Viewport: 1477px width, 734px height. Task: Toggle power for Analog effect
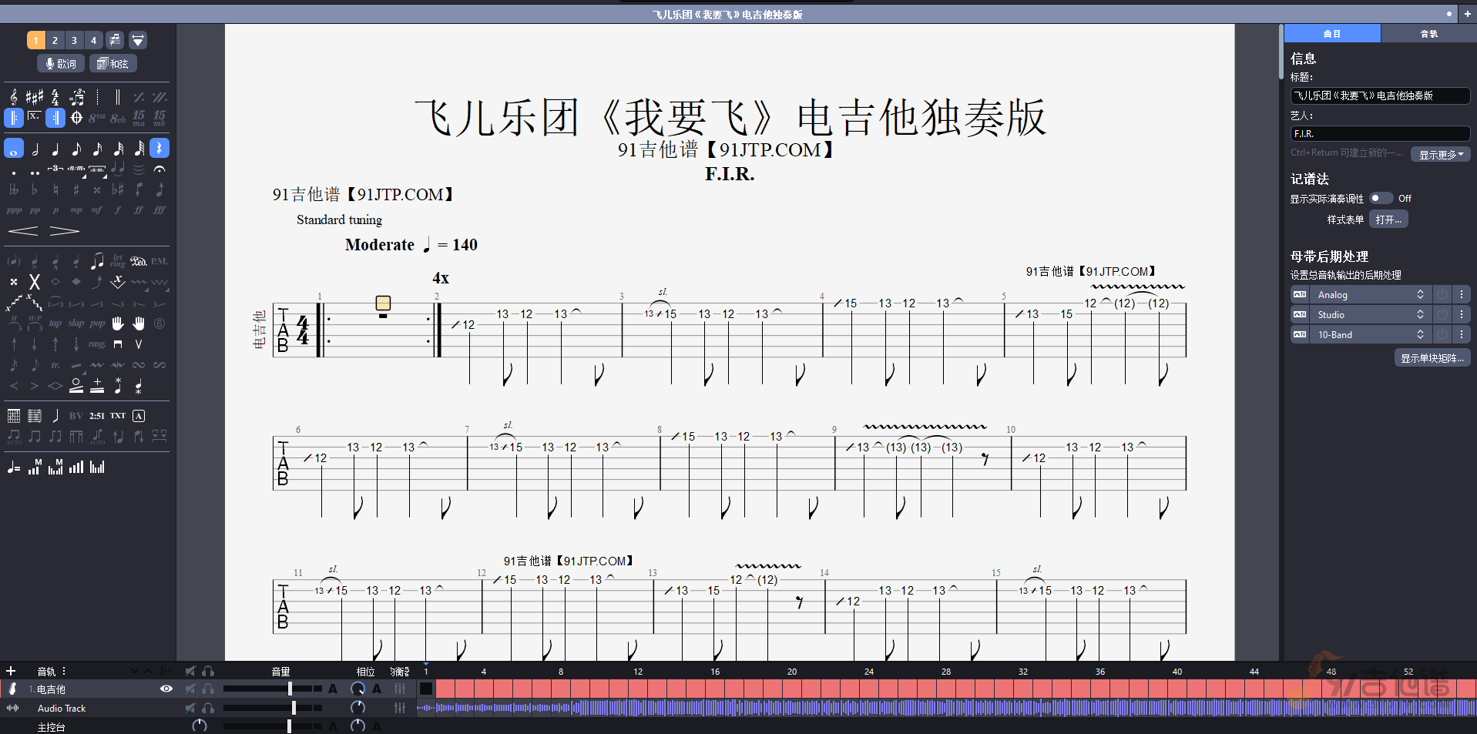[x=1442, y=294]
